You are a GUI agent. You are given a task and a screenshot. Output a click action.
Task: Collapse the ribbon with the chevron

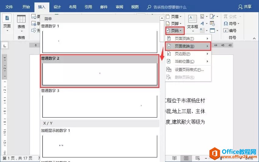[254, 38]
